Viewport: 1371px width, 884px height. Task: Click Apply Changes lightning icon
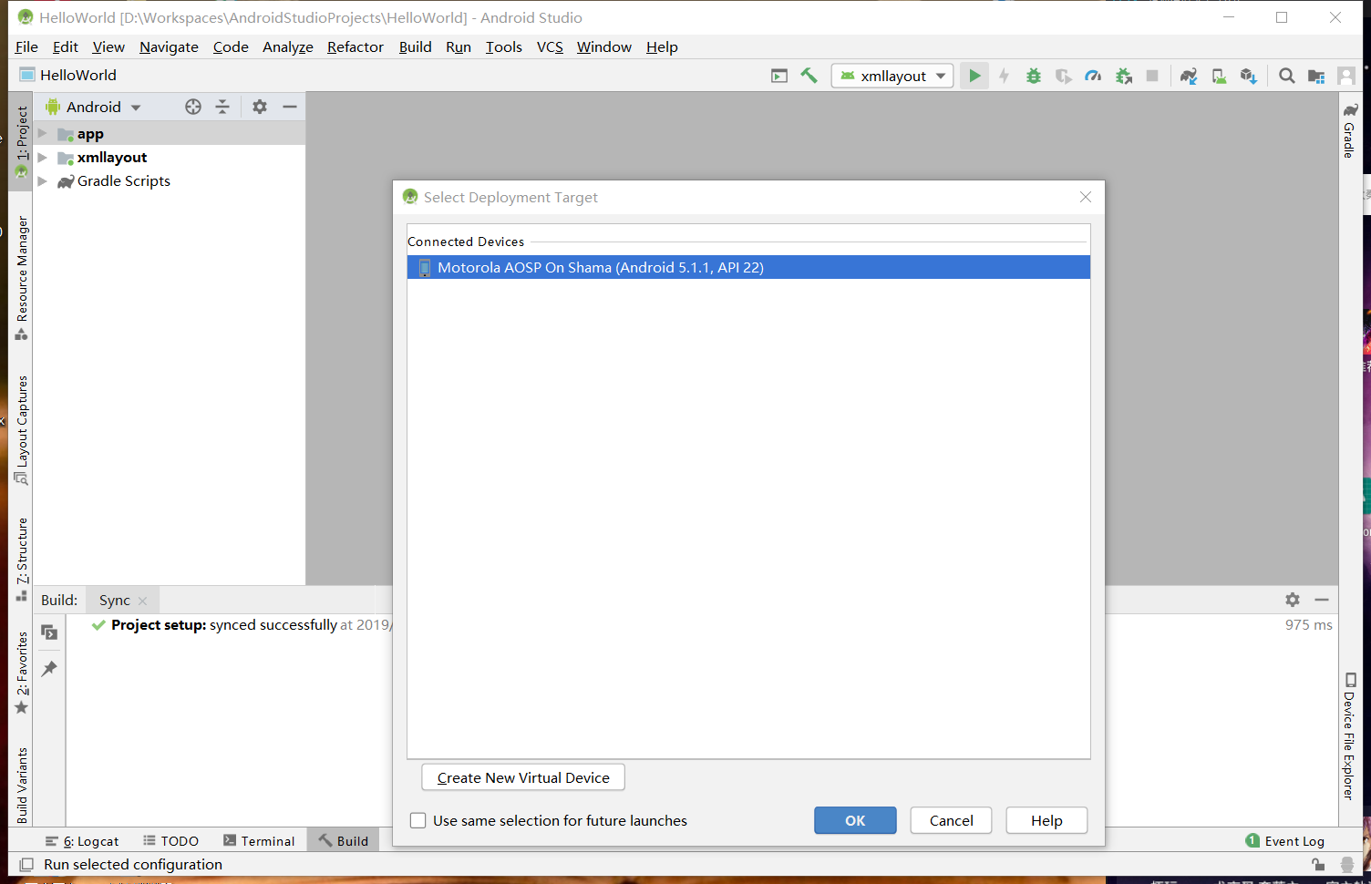click(1005, 76)
